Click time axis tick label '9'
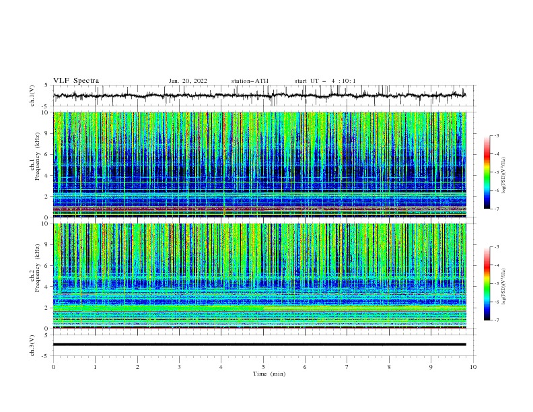This screenshot has width=533, height=412. click(x=431, y=367)
